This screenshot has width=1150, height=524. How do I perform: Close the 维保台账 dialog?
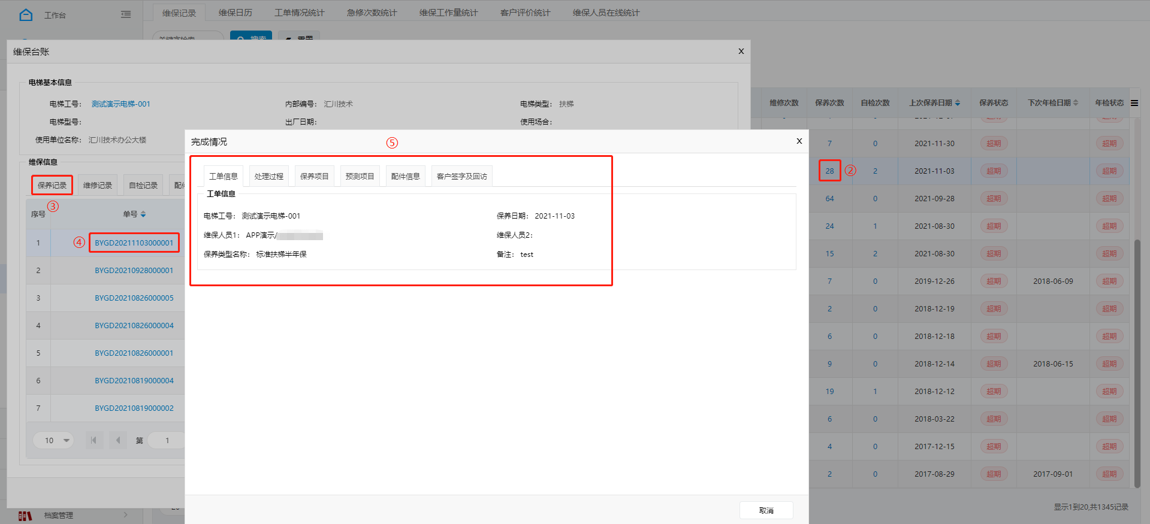pos(741,52)
